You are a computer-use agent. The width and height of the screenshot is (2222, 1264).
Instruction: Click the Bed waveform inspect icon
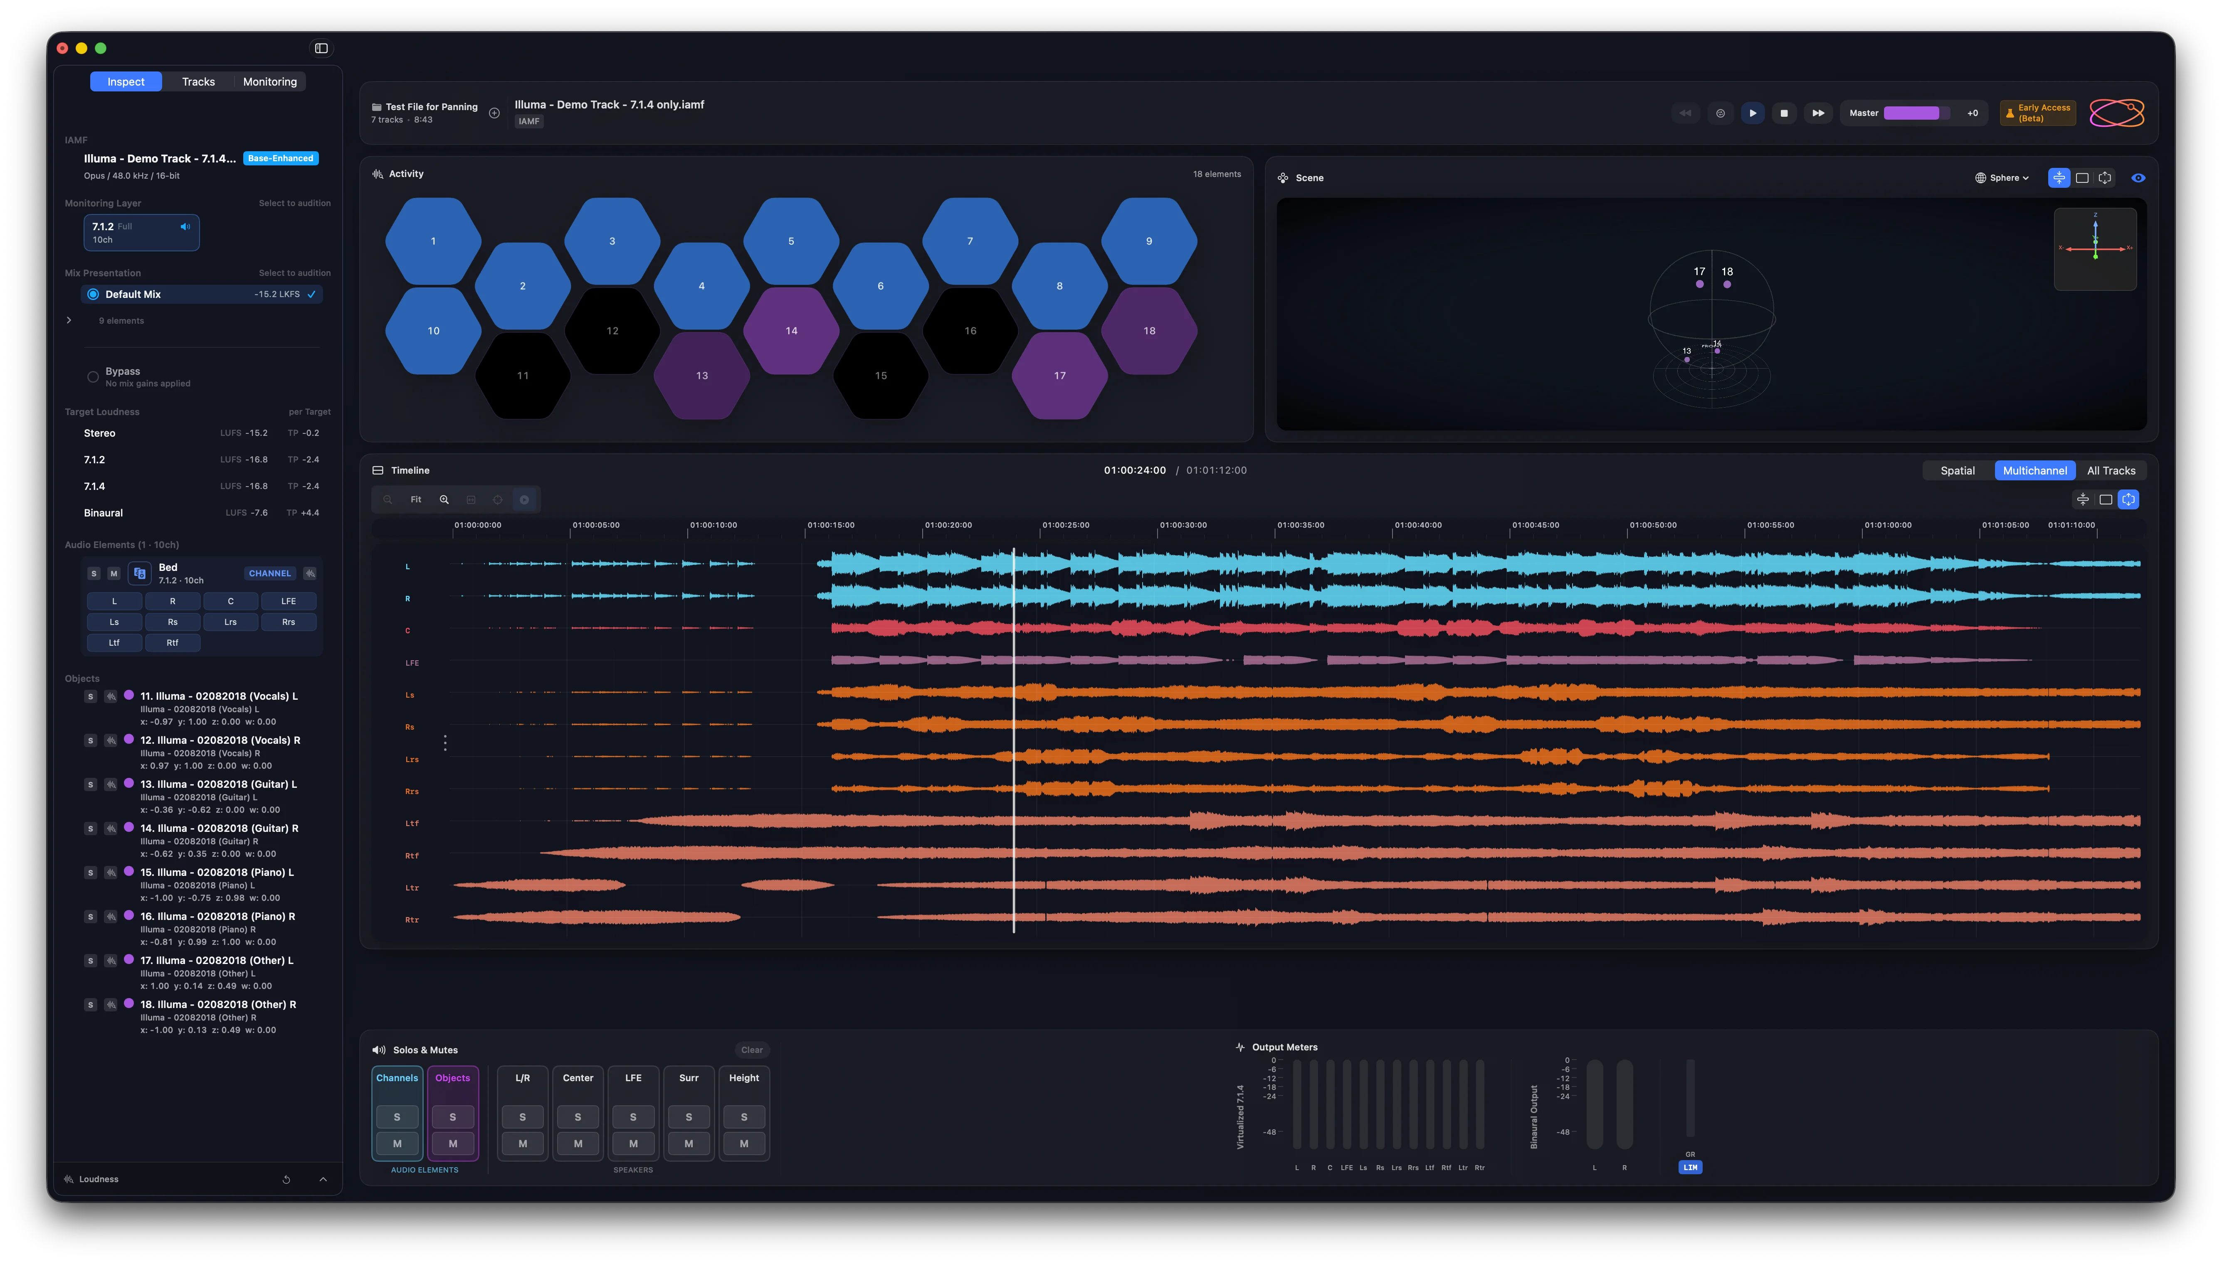pyautogui.click(x=310, y=574)
